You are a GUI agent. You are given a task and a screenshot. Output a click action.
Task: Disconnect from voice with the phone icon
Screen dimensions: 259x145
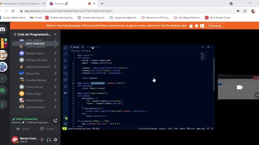click(55, 121)
